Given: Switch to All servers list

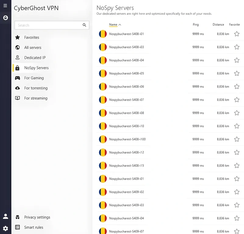Looking at the screenshot, I should [33, 48].
